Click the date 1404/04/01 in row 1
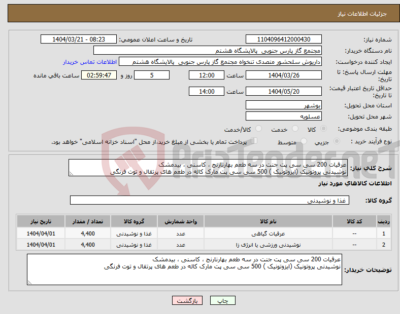 pos(41,233)
